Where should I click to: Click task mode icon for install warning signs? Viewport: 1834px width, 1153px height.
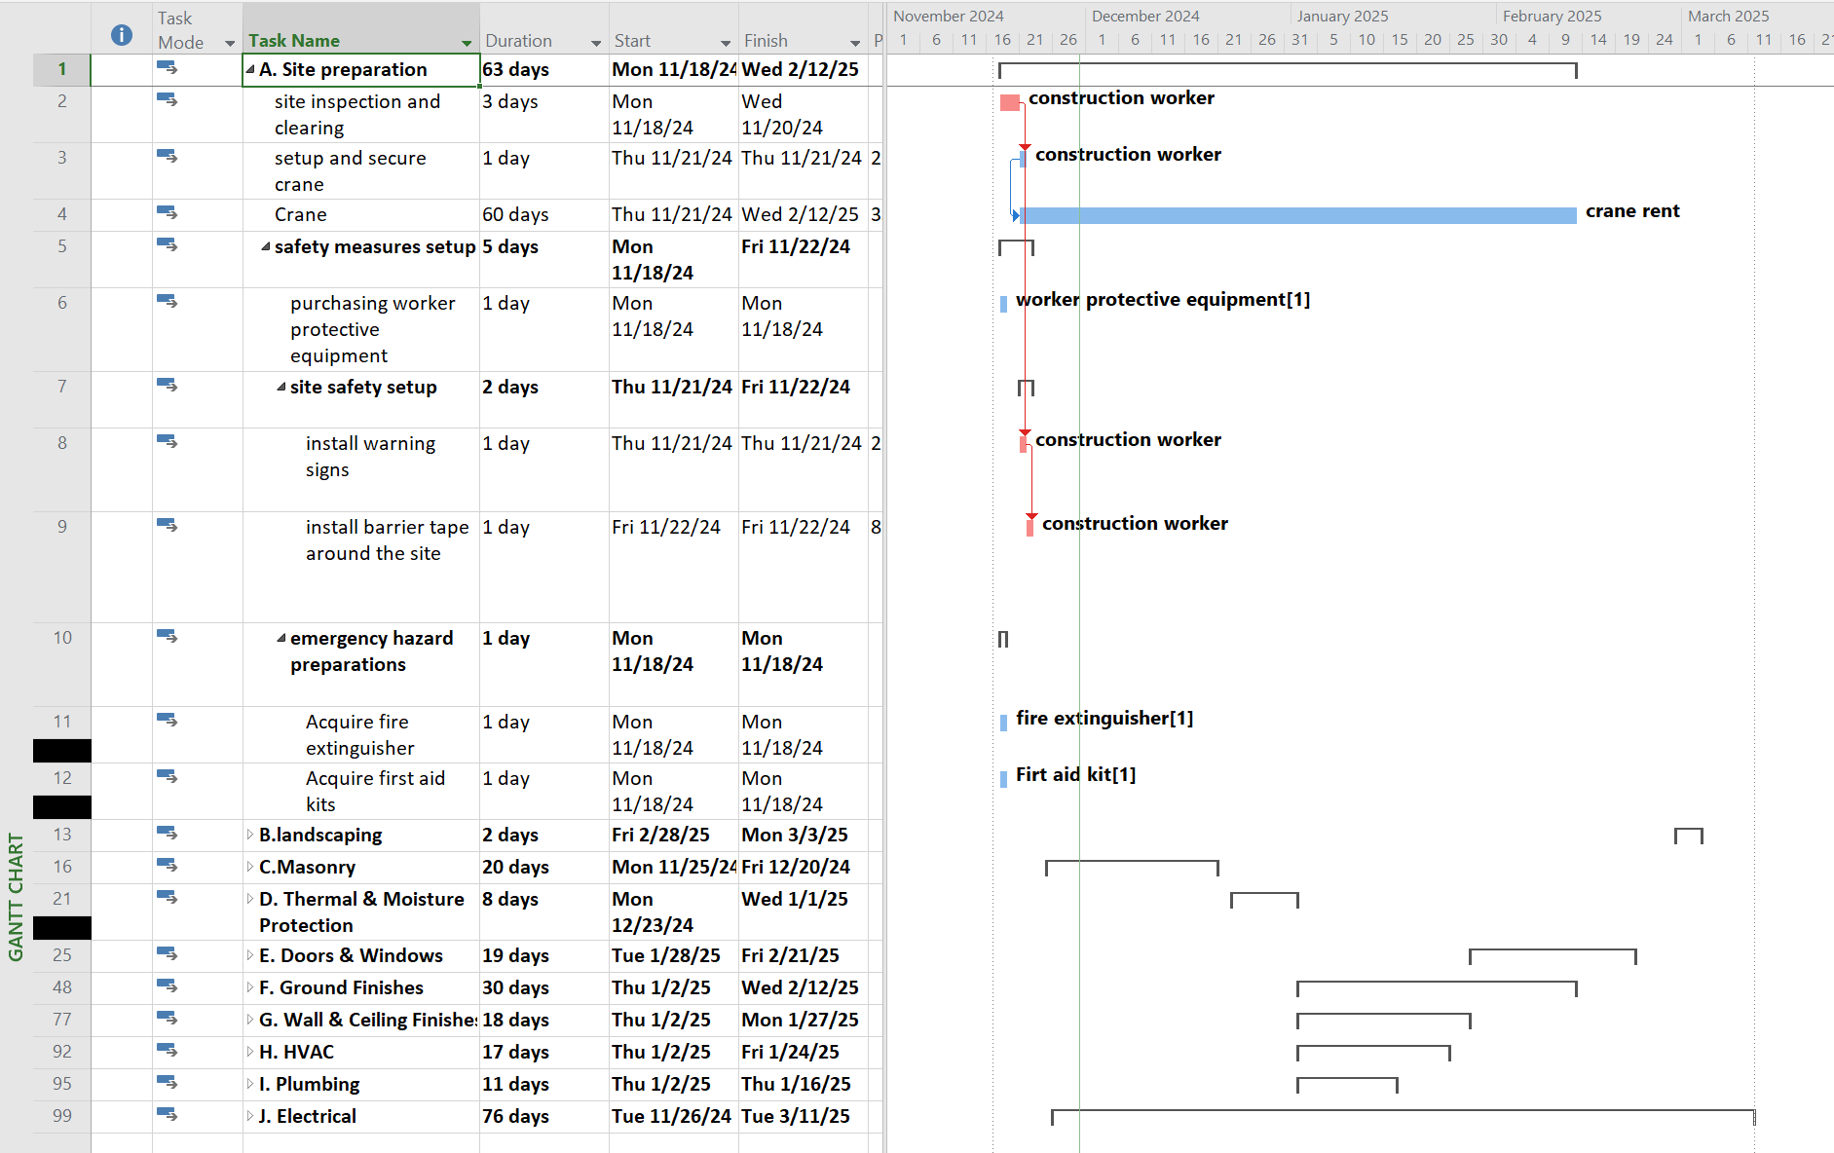[x=168, y=441]
